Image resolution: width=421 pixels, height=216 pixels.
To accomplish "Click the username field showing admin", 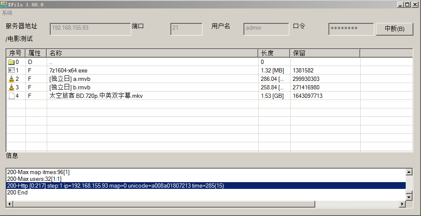I will tap(266, 28).
